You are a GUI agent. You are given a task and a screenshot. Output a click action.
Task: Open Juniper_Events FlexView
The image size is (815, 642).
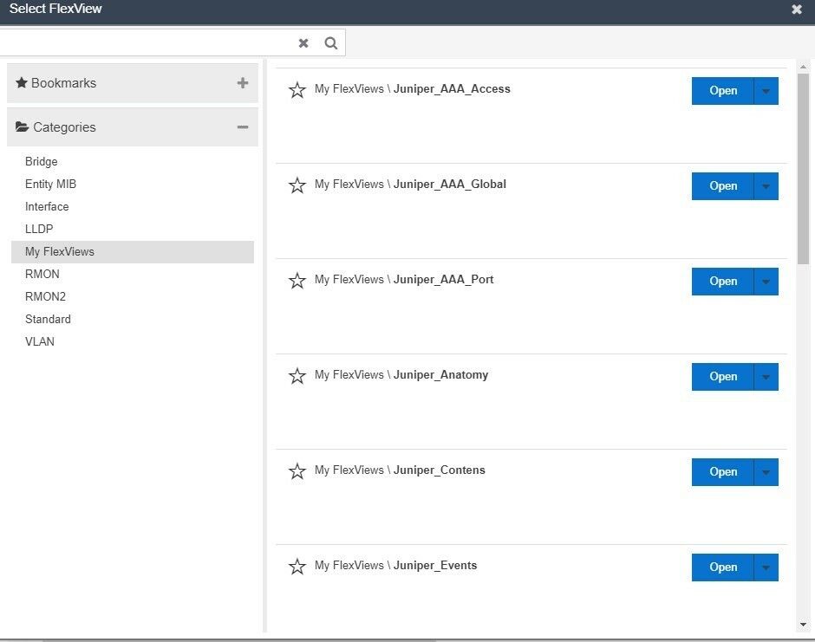coord(722,567)
